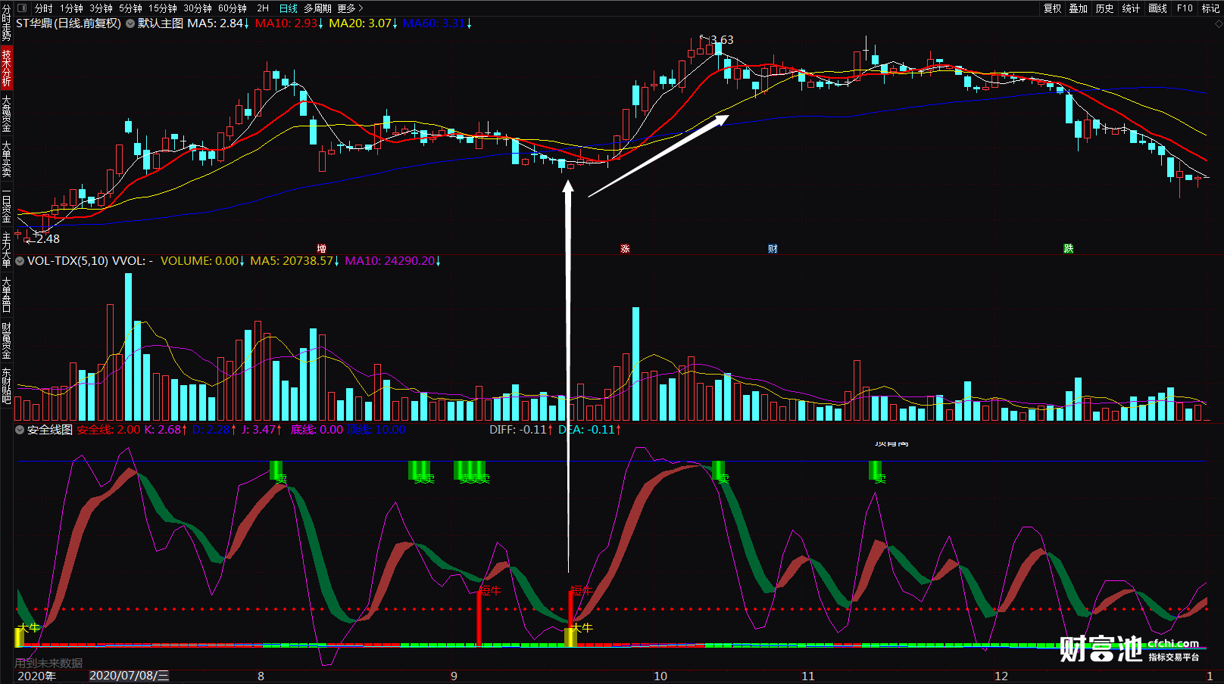This screenshot has width=1224, height=684.
Task: Switch to 分时 period tab
Action: point(44,8)
